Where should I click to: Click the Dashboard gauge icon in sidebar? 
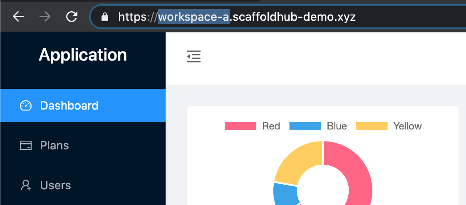[26, 106]
